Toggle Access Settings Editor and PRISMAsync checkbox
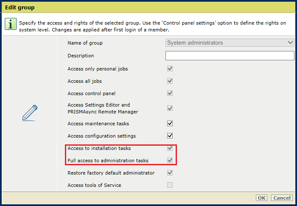The image size is (297, 206). (x=170, y=108)
